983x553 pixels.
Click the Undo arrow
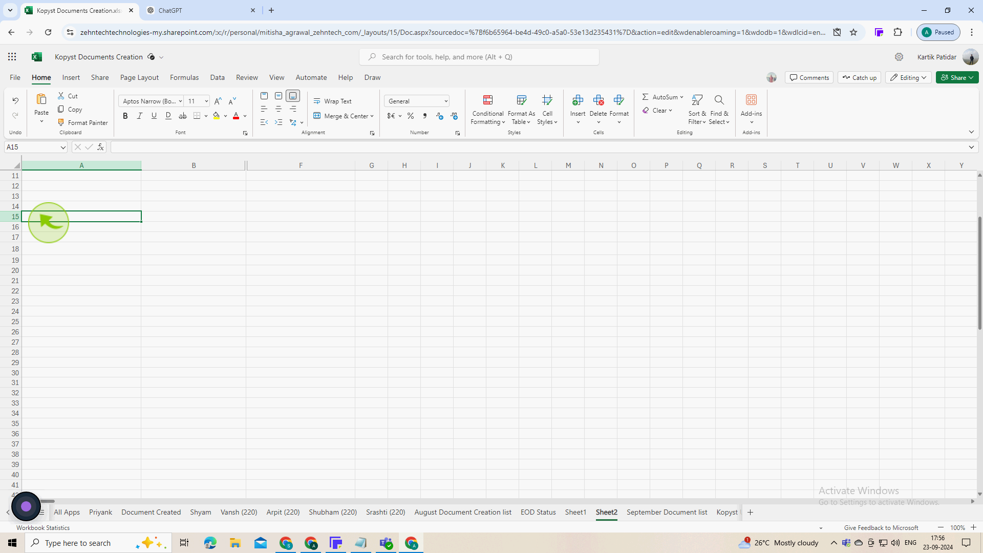[x=15, y=100]
